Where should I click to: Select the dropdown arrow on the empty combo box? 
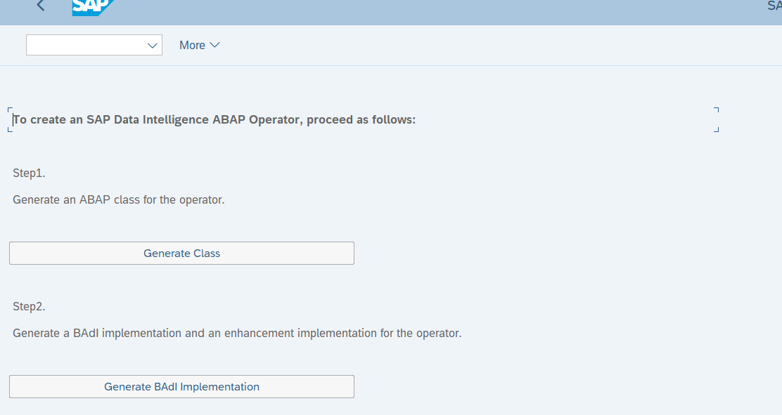pyautogui.click(x=152, y=45)
